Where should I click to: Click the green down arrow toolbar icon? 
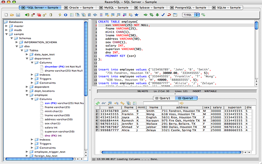click(x=157, y=15)
